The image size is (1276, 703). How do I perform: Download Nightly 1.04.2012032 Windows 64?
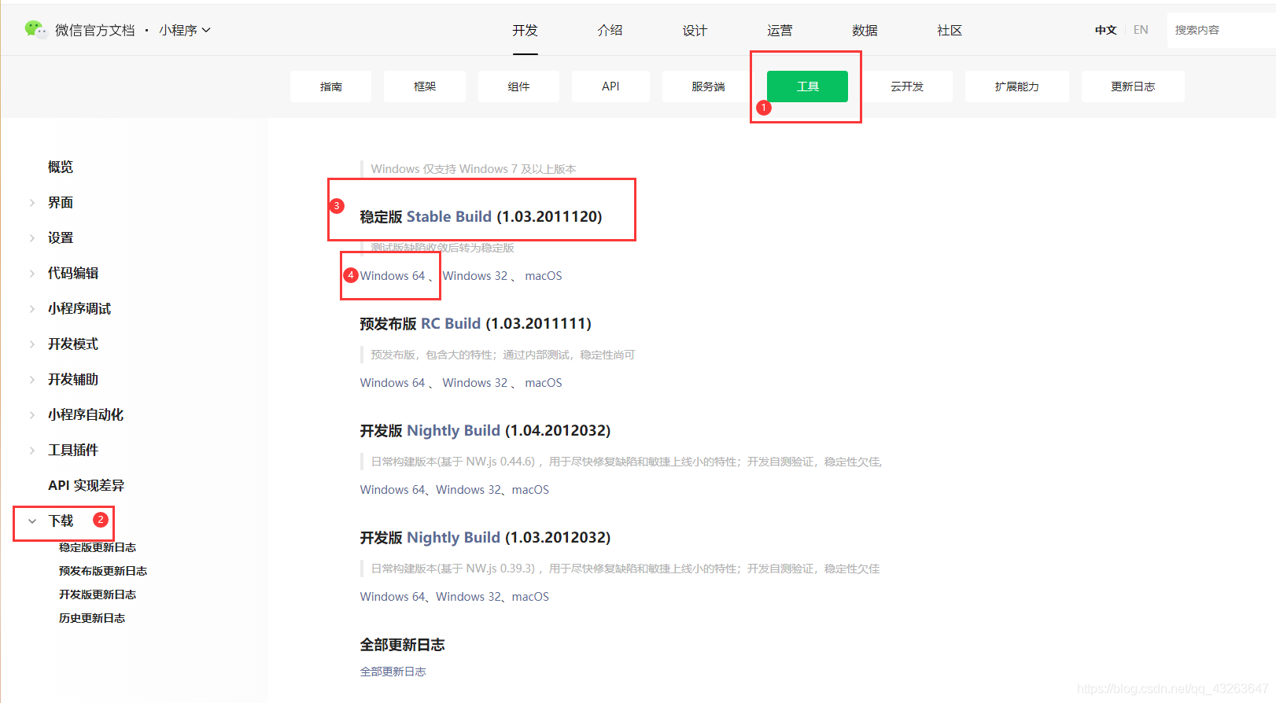coord(393,490)
